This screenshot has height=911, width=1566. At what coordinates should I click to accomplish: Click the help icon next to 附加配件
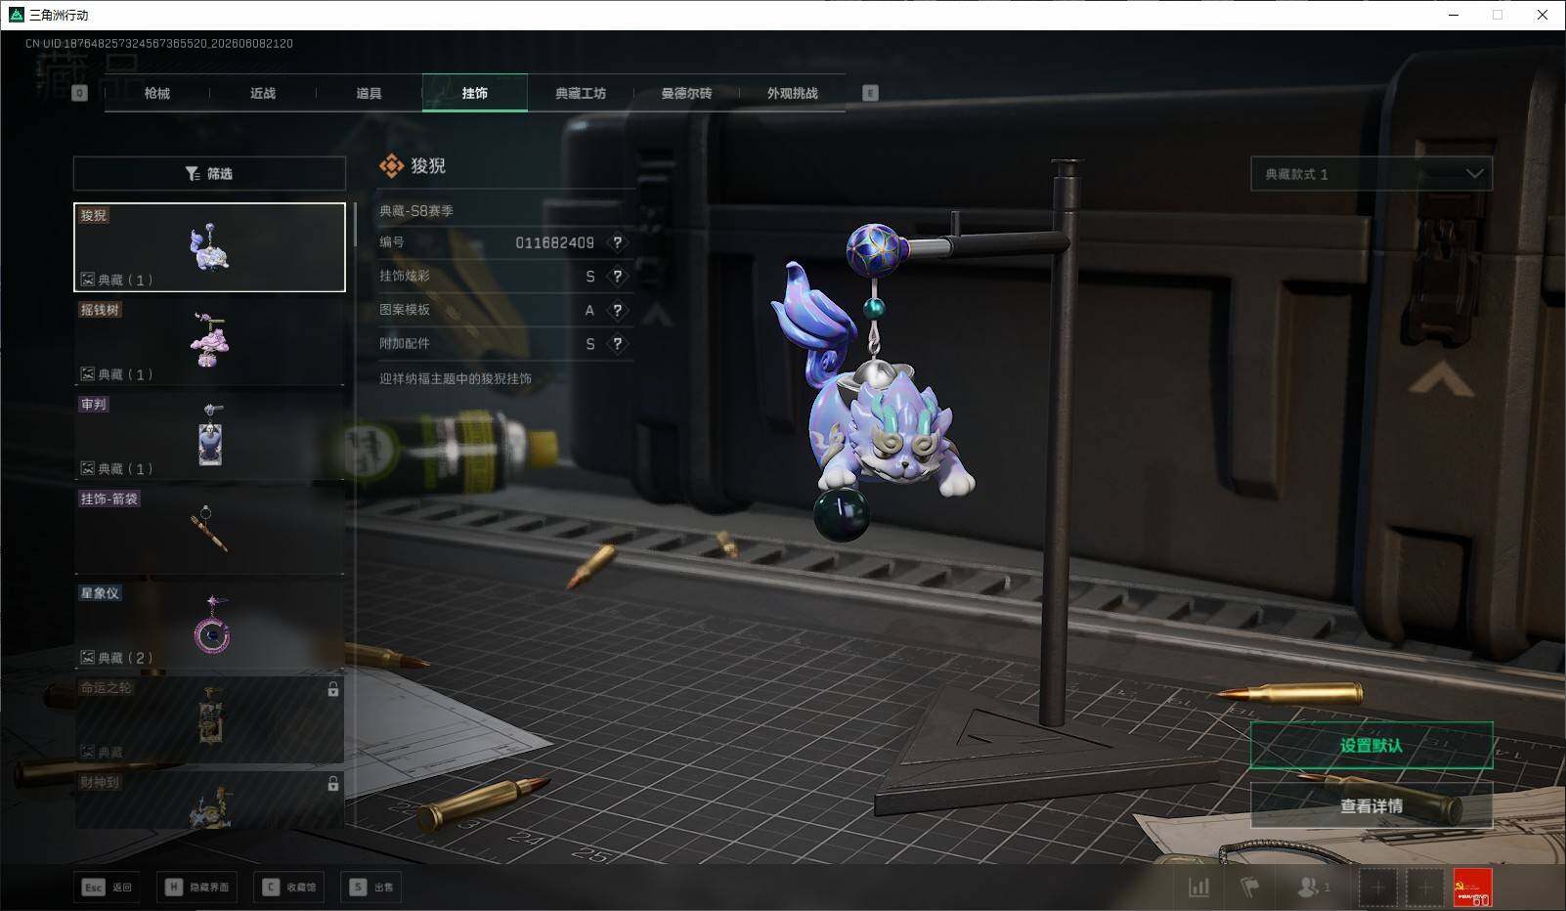617,344
